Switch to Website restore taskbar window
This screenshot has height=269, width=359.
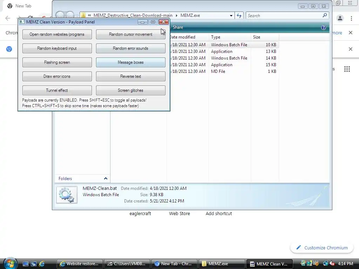point(80,264)
